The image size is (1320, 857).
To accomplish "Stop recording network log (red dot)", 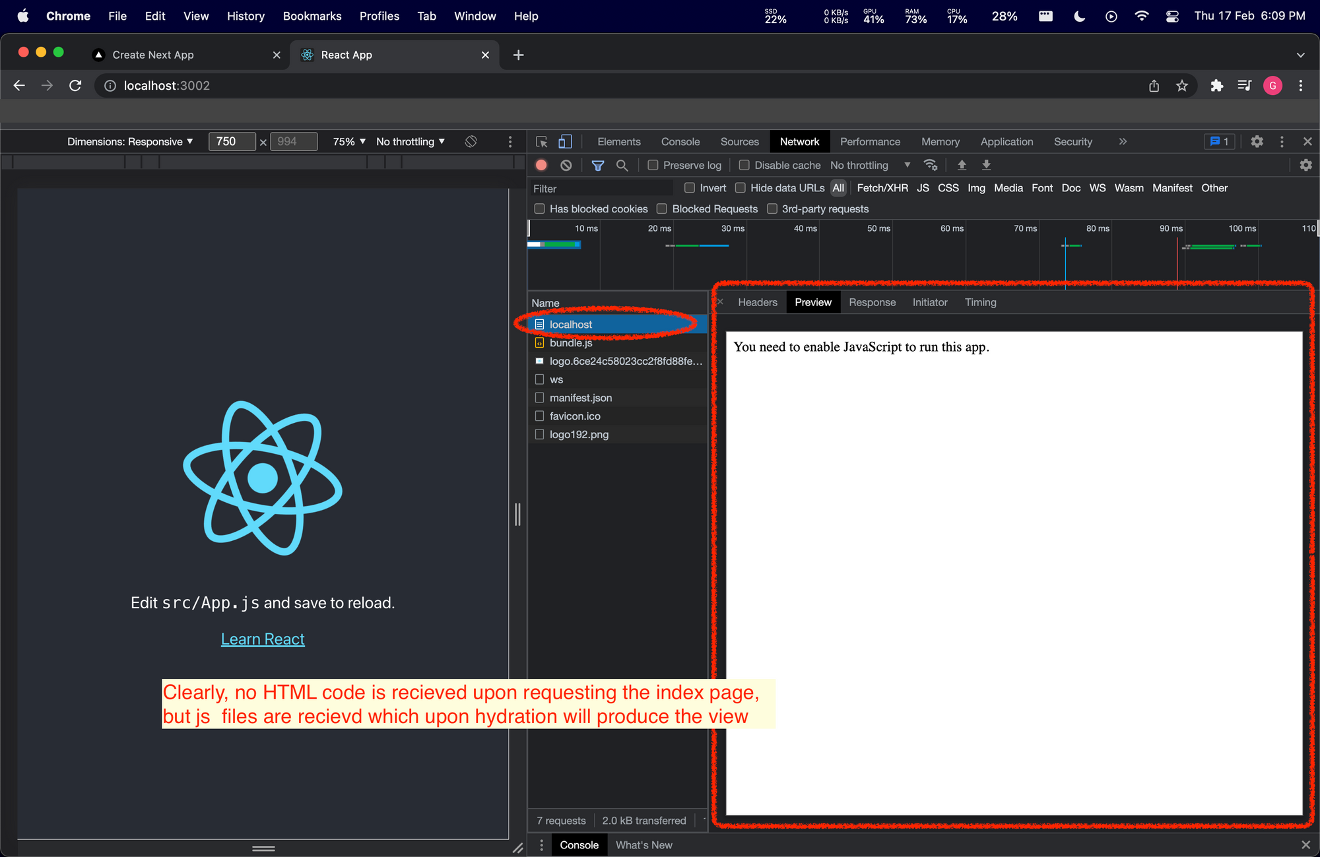I will [541, 166].
